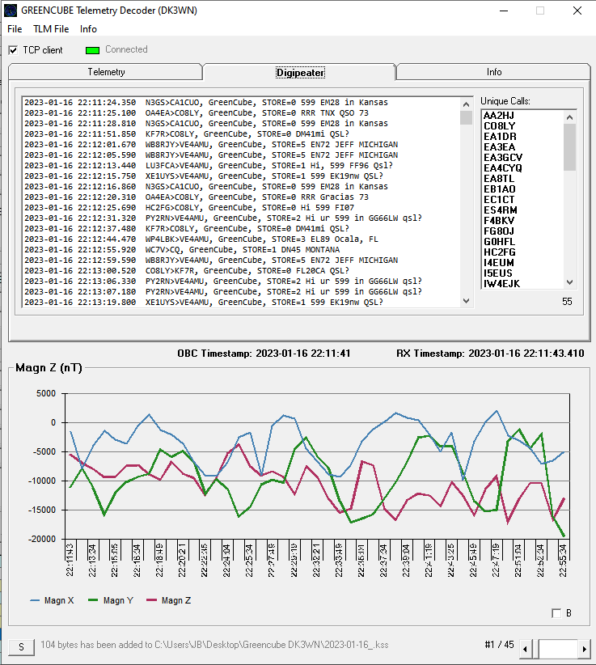
Task: Select F4BKV in Unique Calls list
Action: coord(499,221)
